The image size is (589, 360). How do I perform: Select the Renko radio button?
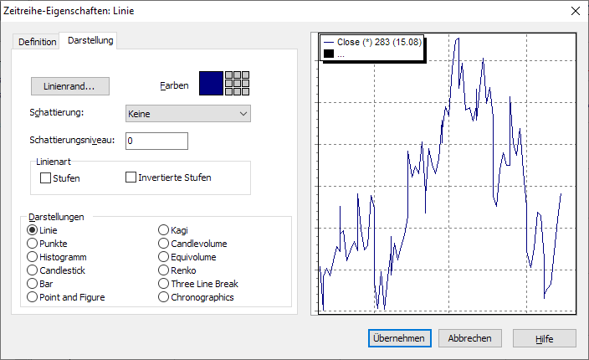pos(164,270)
